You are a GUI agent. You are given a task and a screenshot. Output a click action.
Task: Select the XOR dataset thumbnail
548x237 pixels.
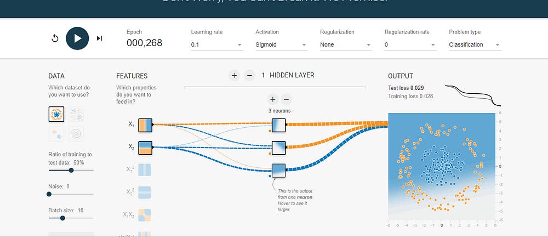pos(76,114)
